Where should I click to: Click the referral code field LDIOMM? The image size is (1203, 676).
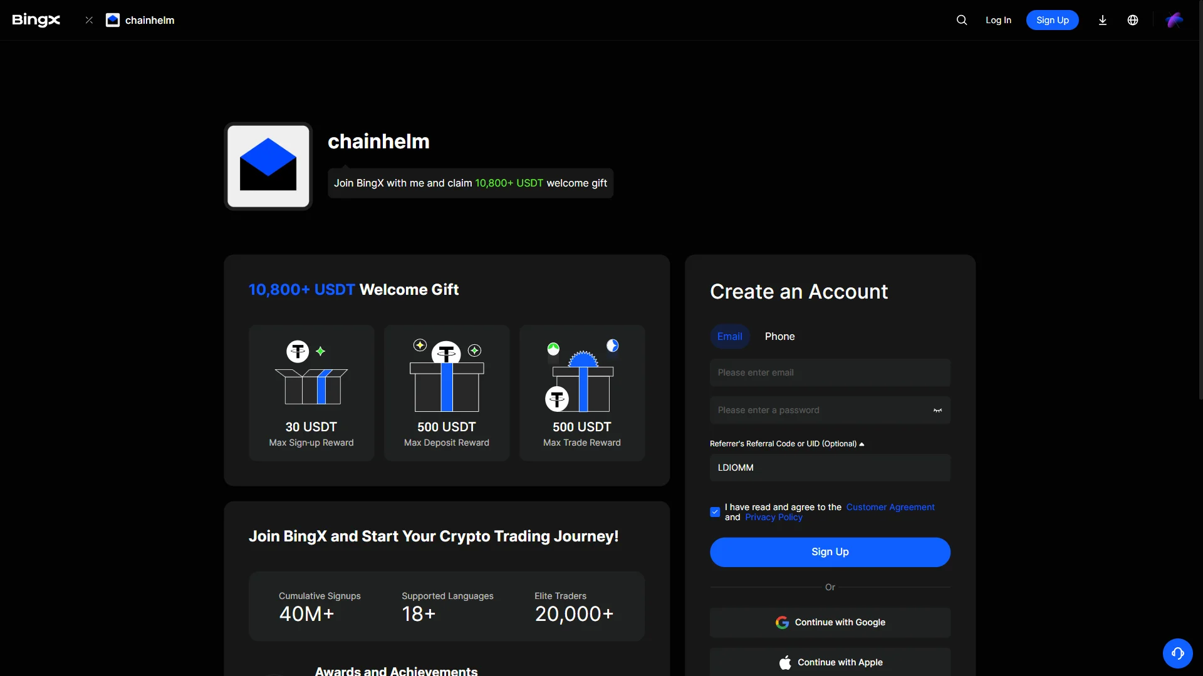830,468
